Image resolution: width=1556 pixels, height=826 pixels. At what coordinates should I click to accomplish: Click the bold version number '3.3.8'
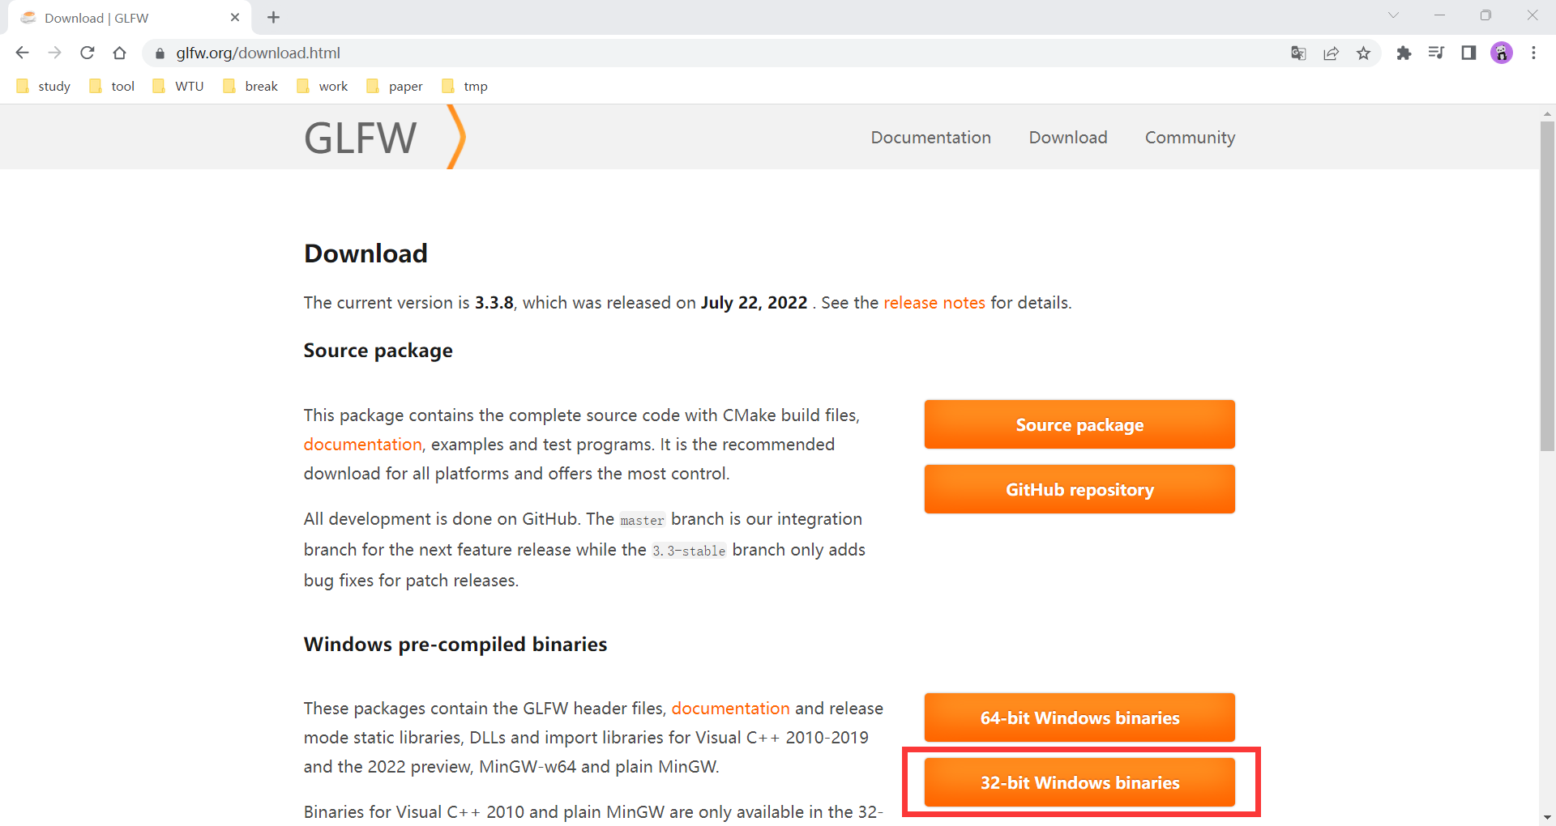point(494,303)
